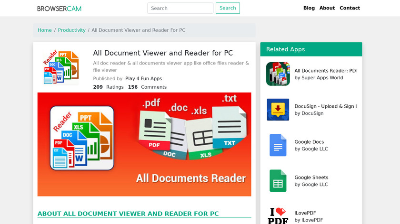Open the Productivity breadcrumb category
Viewport: 400px width, 224px height.
pyautogui.click(x=72, y=30)
